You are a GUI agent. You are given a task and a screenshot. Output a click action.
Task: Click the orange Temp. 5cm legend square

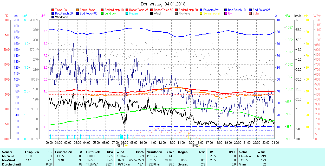[77, 10]
